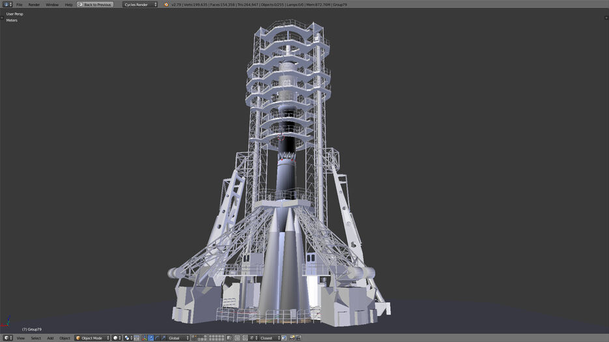
Task: Click the Meters unit label
Action: click(x=12, y=20)
